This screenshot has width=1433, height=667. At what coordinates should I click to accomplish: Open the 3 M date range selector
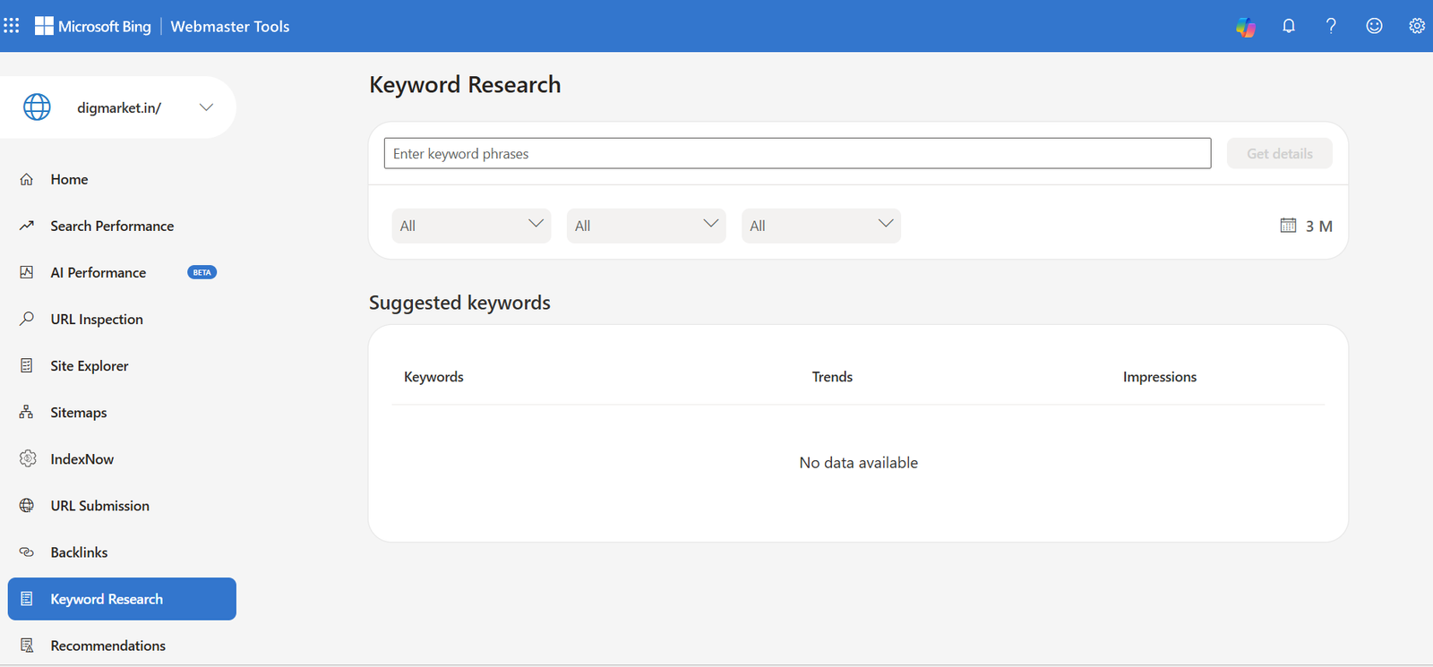pyautogui.click(x=1307, y=226)
